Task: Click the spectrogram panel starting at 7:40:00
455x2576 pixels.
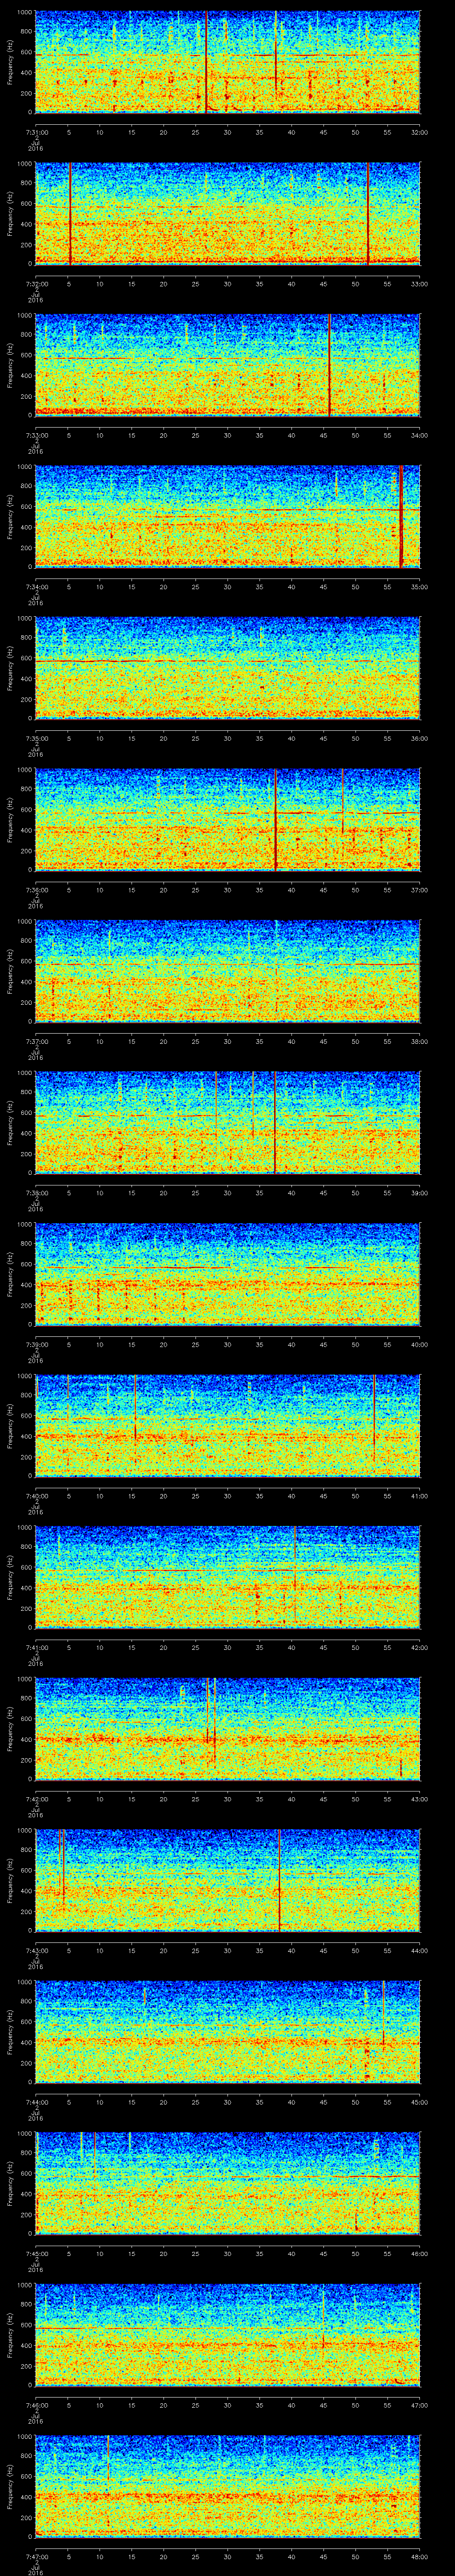Action: 228,1426
